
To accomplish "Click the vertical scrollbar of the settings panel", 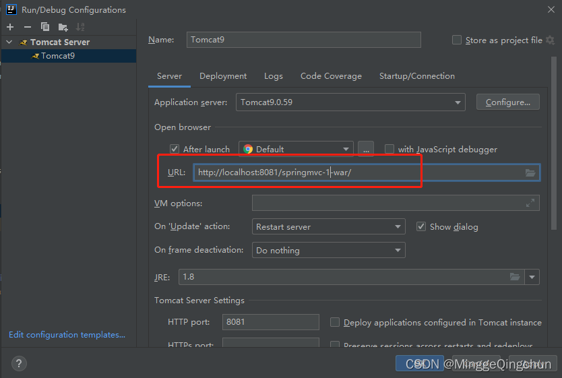I will click(x=554, y=144).
